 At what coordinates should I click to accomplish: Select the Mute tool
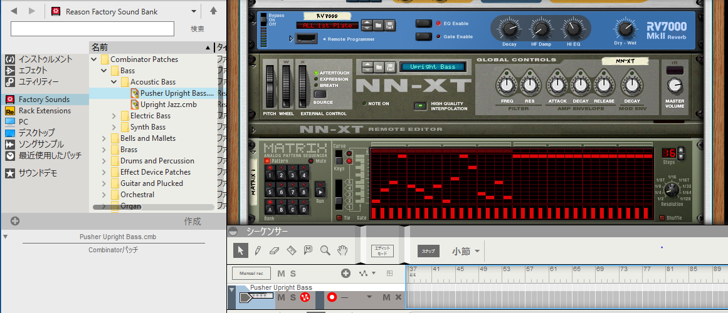[x=308, y=250]
